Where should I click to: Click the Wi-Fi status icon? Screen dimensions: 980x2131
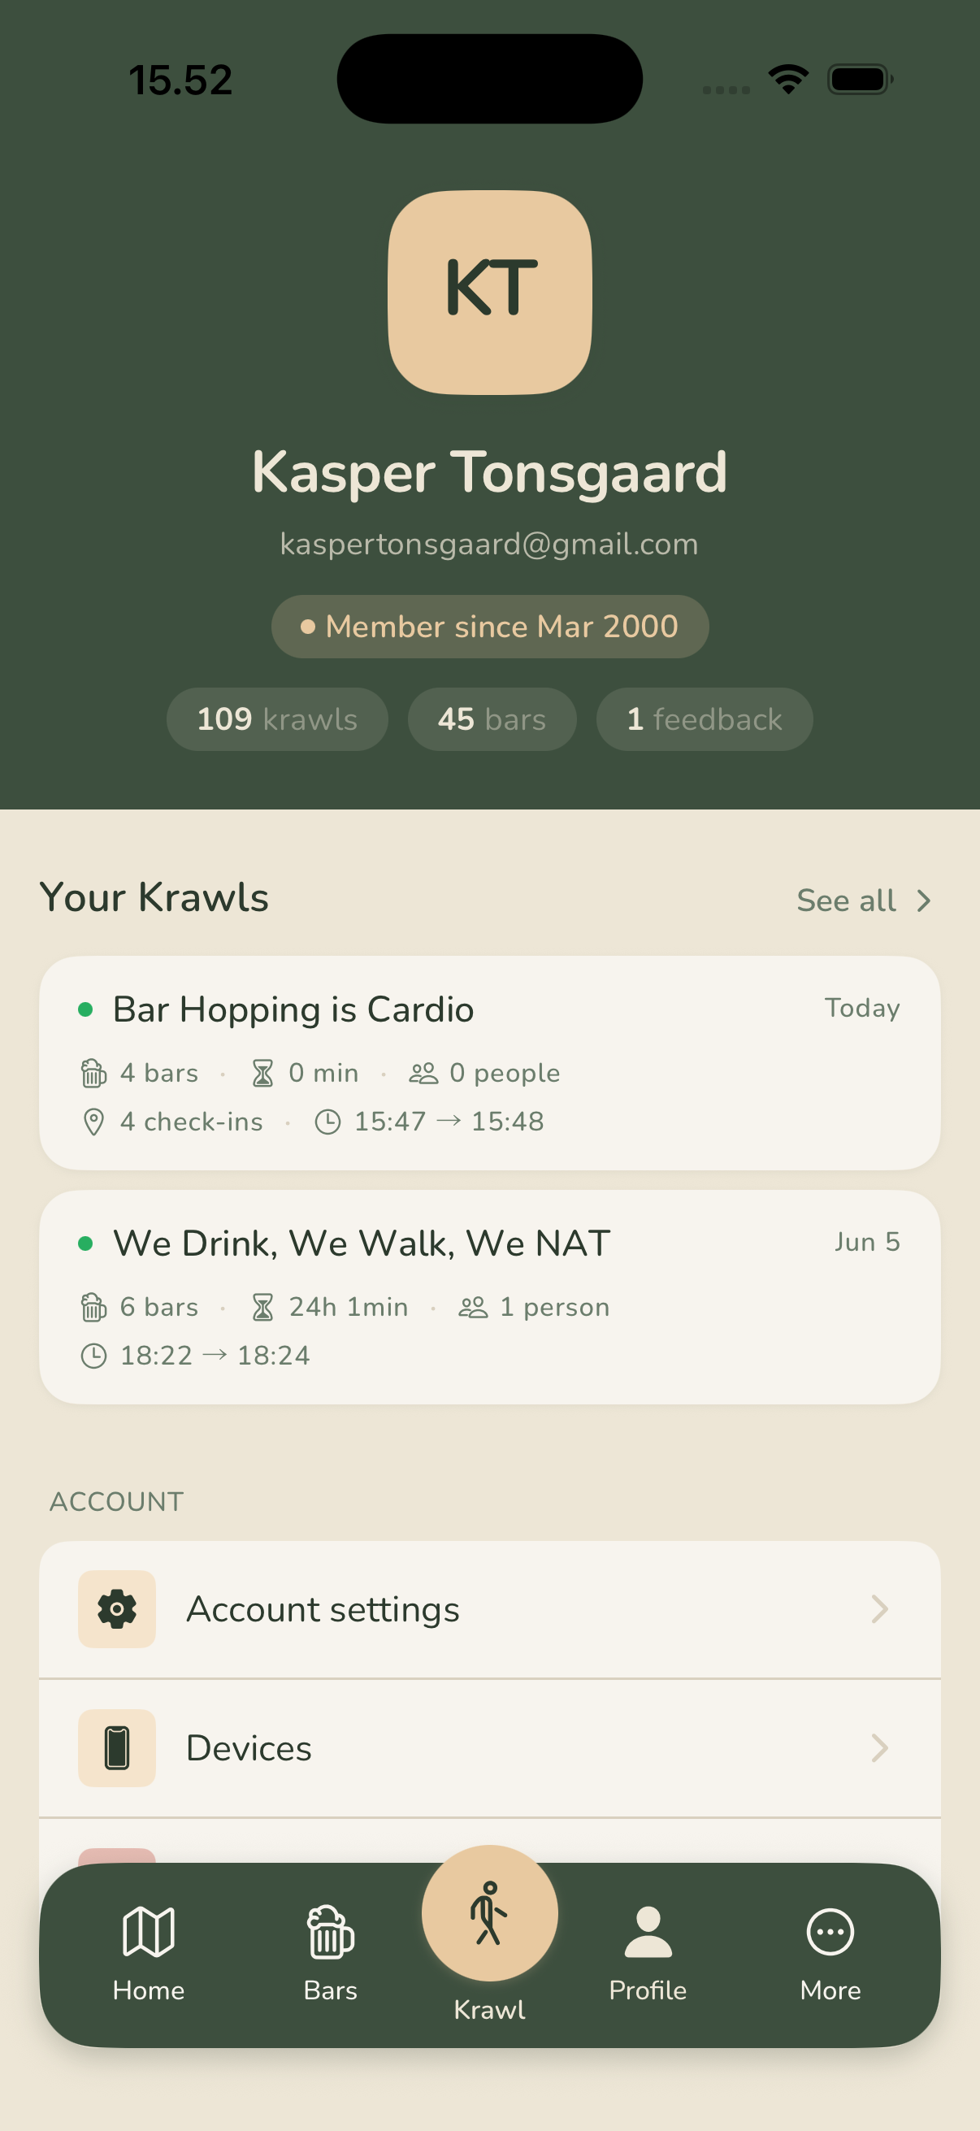pos(788,80)
